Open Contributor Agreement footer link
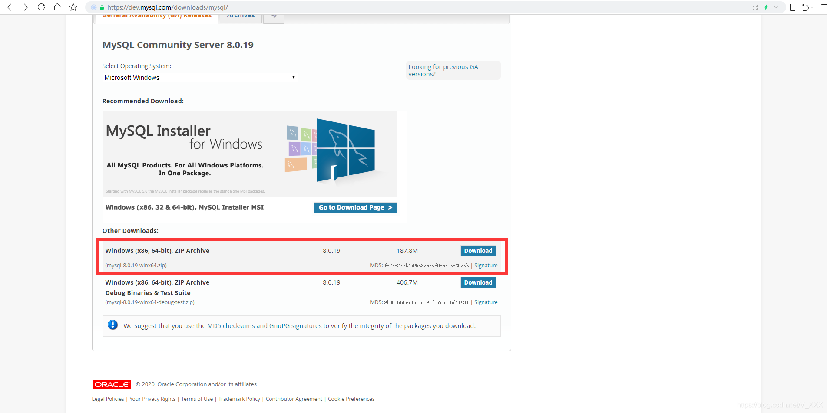This screenshot has height=413, width=827. tap(294, 399)
